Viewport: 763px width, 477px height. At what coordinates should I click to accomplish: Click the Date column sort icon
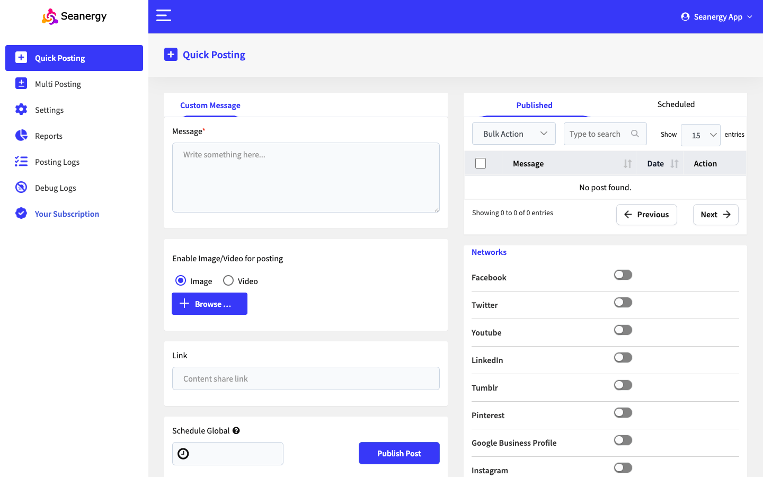point(674,164)
